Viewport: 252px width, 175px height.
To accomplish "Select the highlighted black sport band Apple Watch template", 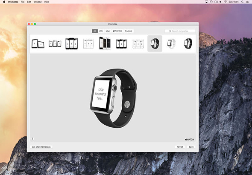I will [155, 43].
